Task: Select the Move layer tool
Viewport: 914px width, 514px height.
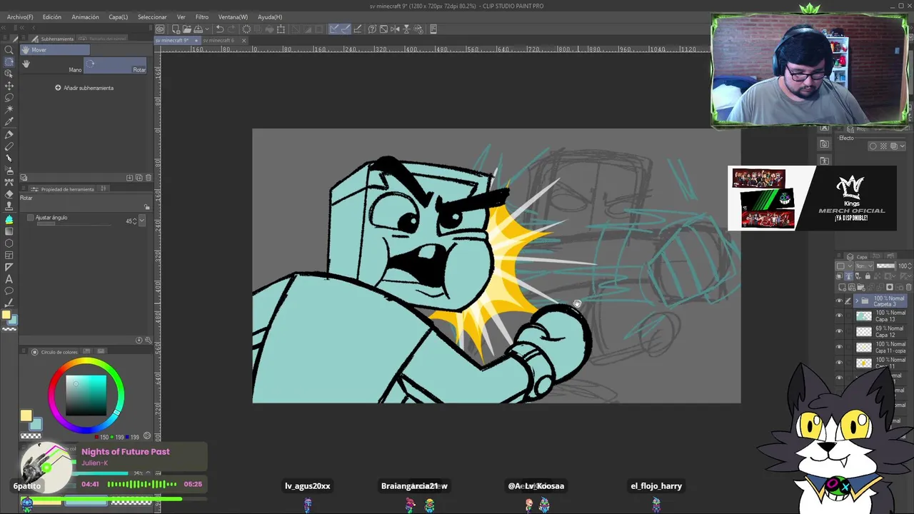Action: pos(9,86)
